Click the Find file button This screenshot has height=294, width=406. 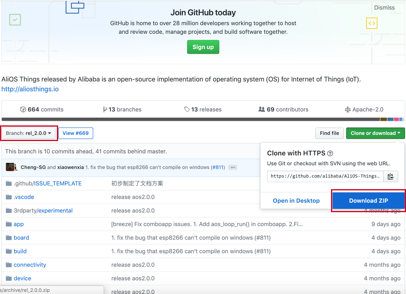coord(329,133)
